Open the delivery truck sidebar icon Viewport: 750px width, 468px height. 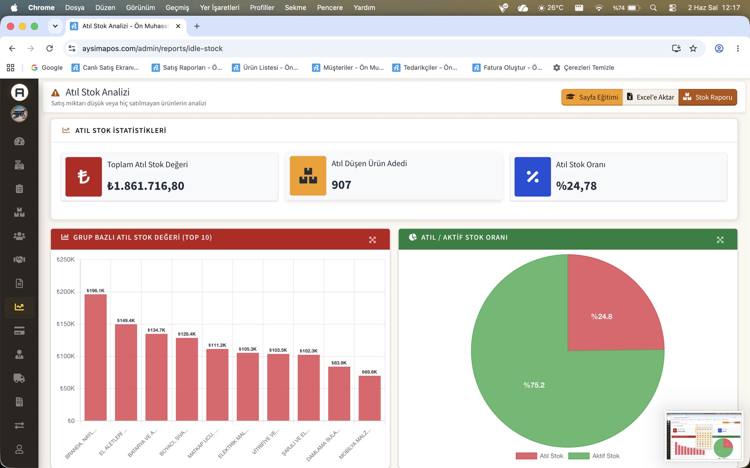tap(19, 378)
